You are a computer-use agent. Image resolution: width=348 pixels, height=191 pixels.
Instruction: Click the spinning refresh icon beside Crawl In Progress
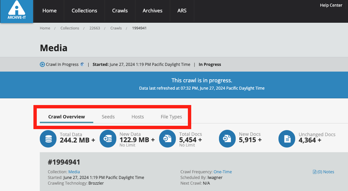[82, 64]
